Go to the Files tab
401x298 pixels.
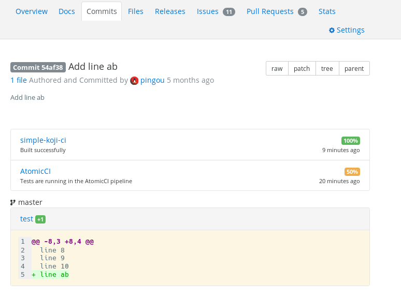136,11
